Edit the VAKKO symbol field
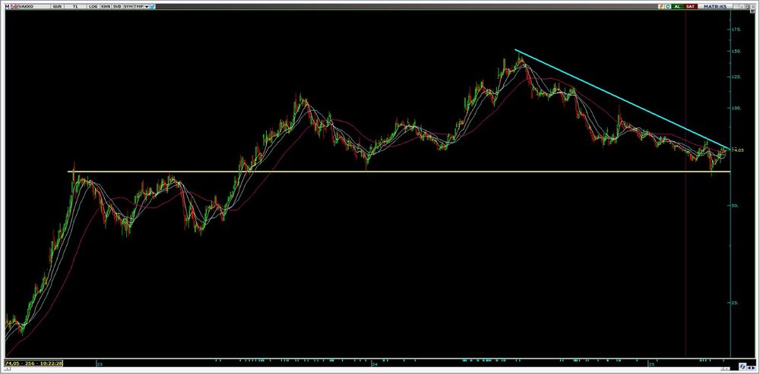This screenshot has height=374, width=760. click(x=34, y=7)
